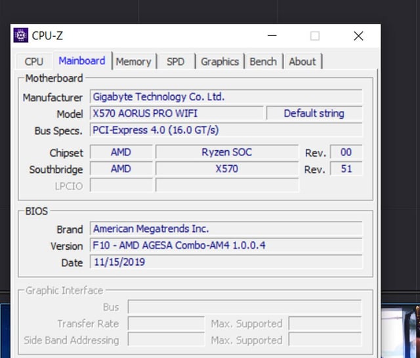Open the Memory tab
This screenshot has width=420, height=358.
[x=133, y=62]
